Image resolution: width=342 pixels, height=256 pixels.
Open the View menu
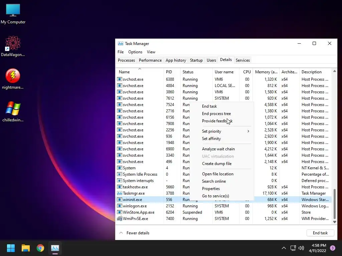151,52
